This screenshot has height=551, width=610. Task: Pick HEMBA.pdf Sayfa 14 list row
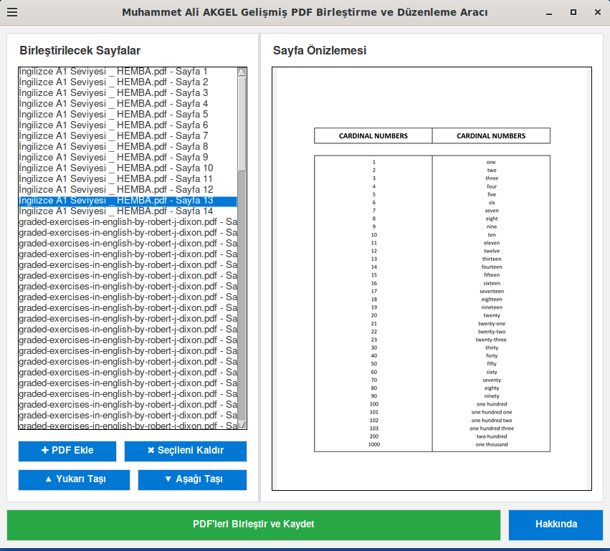(x=115, y=211)
